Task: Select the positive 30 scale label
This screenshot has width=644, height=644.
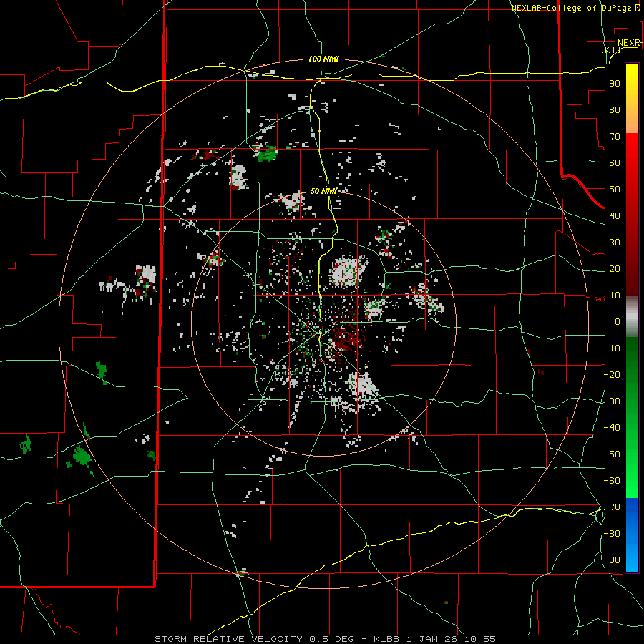Action: pyautogui.click(x=615, y=243)
